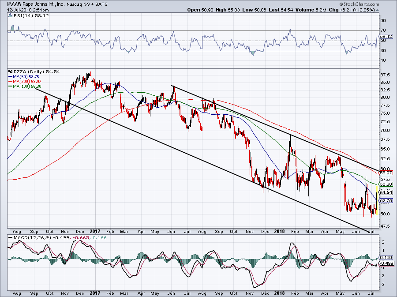Click the Nasdaq GS + BATS exchange label
The image size is (397, 297).
(87, 4)
